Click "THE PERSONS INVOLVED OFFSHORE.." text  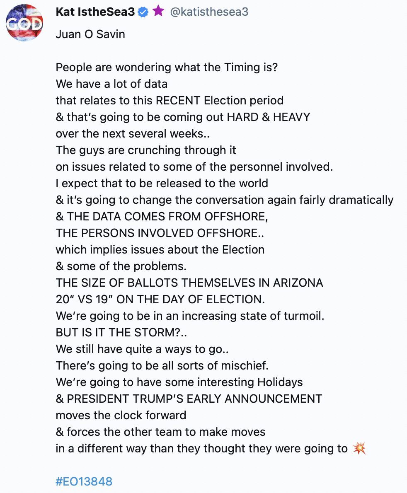(160, 233)
